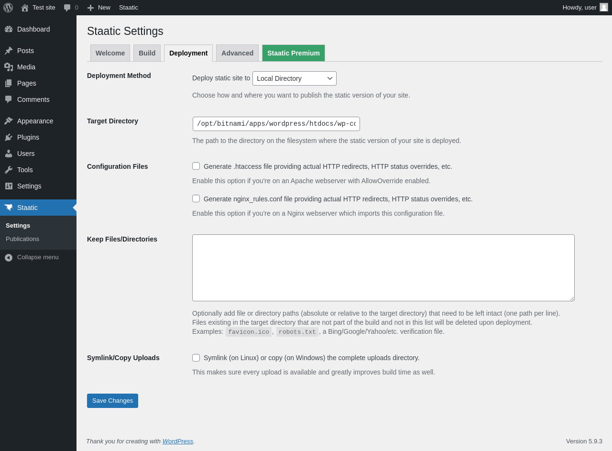The width and height of the screenshot is (612, 451).
Task: Click the Settings sliders icon in the sidebar
Action: [x=9, y=186]
